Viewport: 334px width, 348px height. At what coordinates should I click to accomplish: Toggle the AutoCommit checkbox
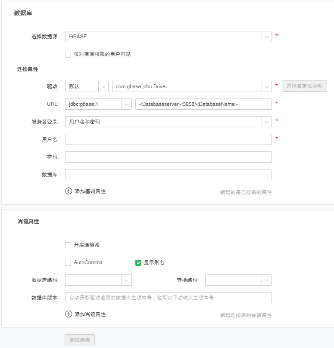tap(68, 262)
